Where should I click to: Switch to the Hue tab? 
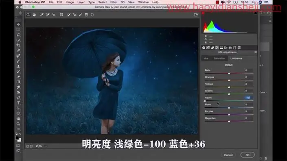tap(206, 59)
